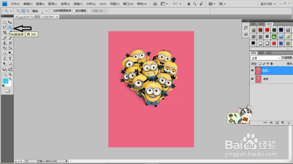Open Arrange Documents dropdown
The height and width of the screenshot is (164, 293).
212,4
